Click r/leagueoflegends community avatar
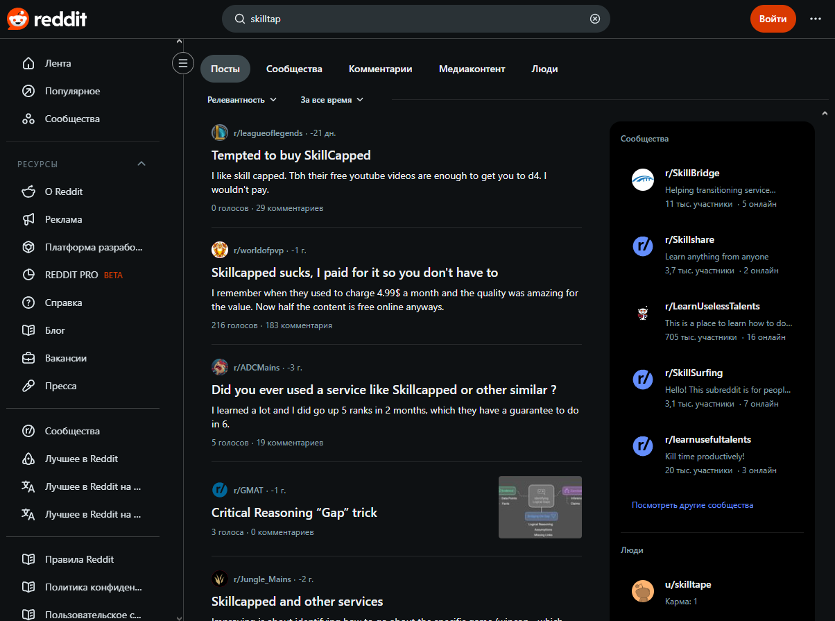 220,133
